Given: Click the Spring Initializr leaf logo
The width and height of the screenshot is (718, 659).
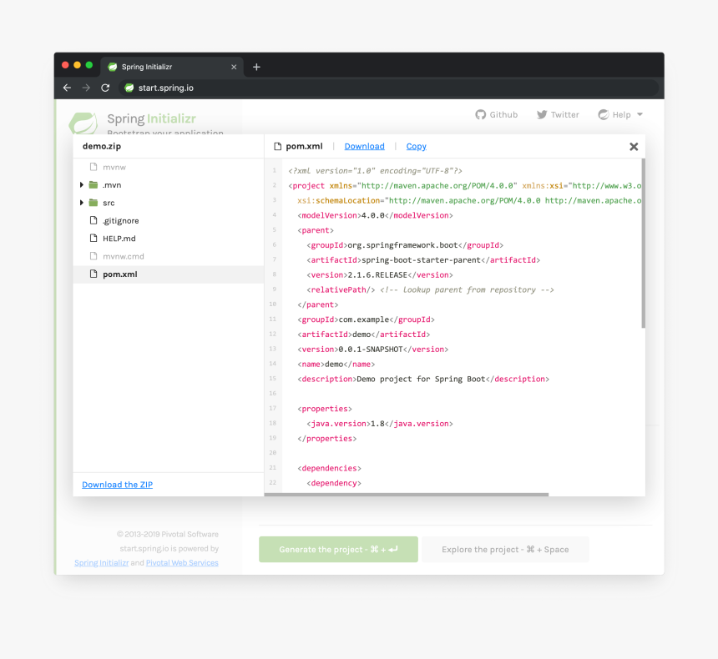Looking at the screenshot, I should tap(83, 123).
